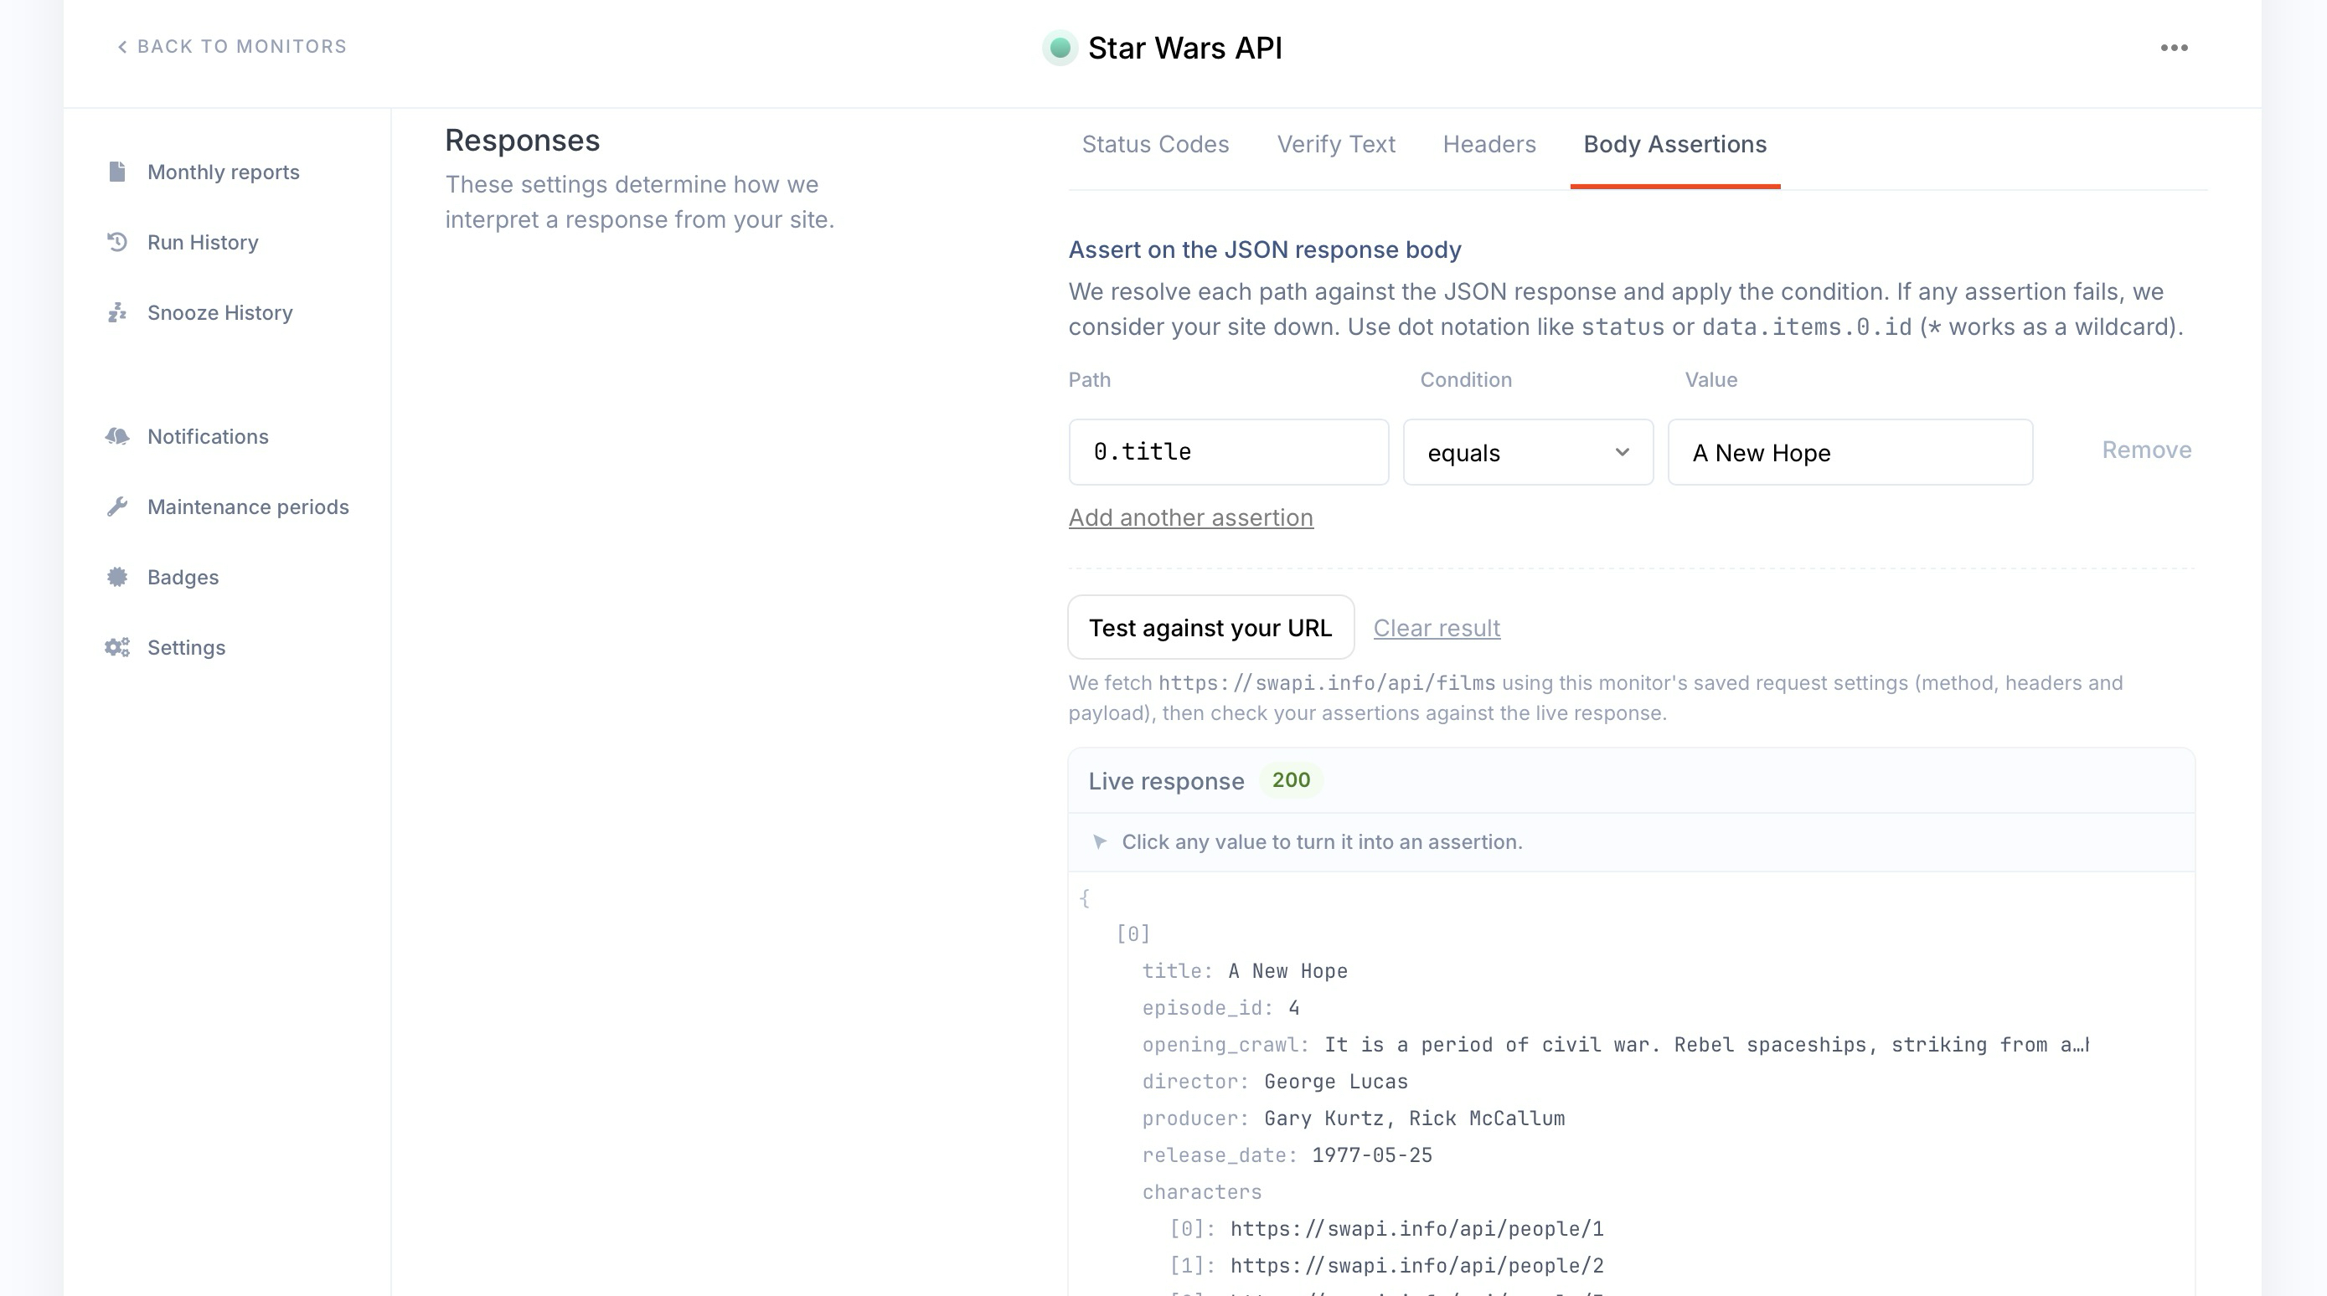Click release_date value 1977-05-25

(x=1371, y=1156)
